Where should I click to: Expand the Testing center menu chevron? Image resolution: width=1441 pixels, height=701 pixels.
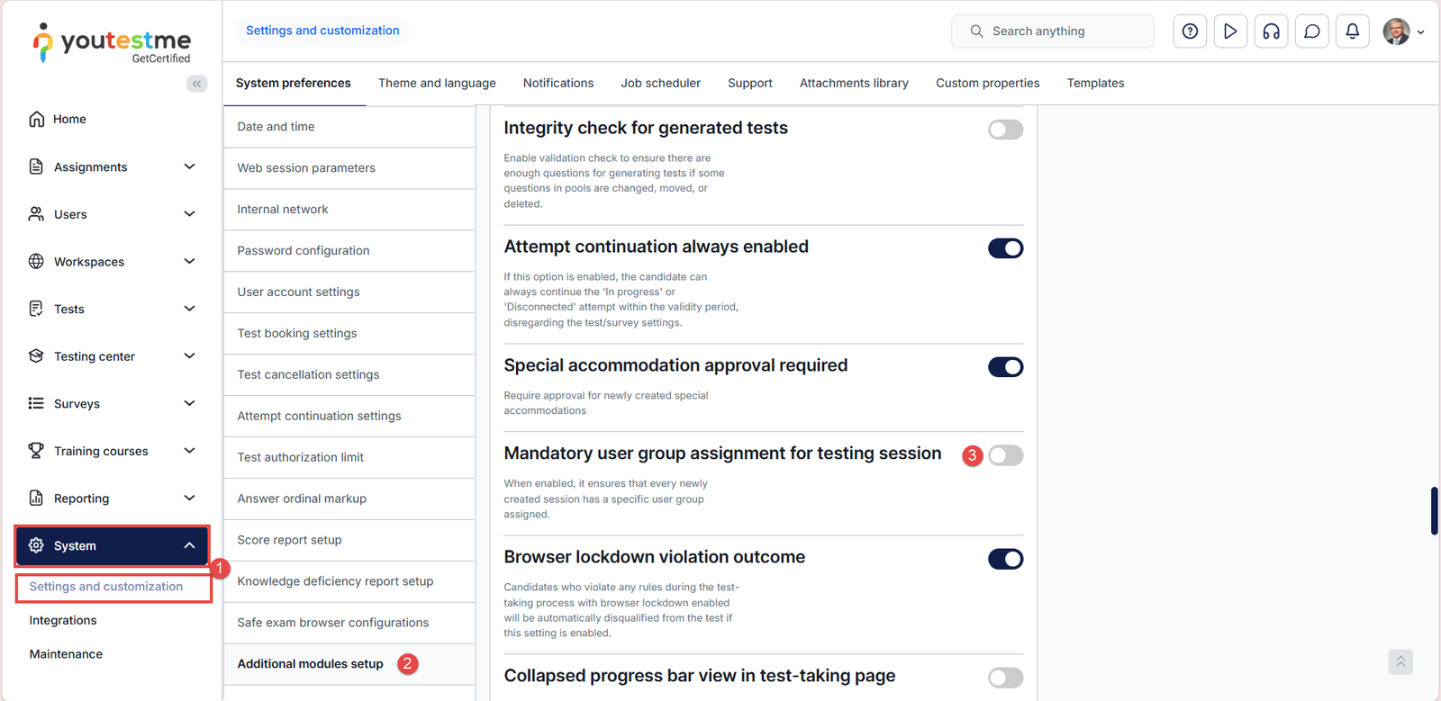(189, 356)
